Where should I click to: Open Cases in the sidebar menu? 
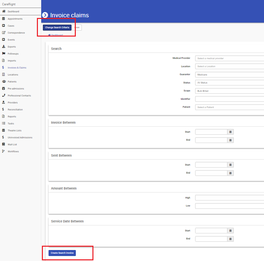click(11, 26)
